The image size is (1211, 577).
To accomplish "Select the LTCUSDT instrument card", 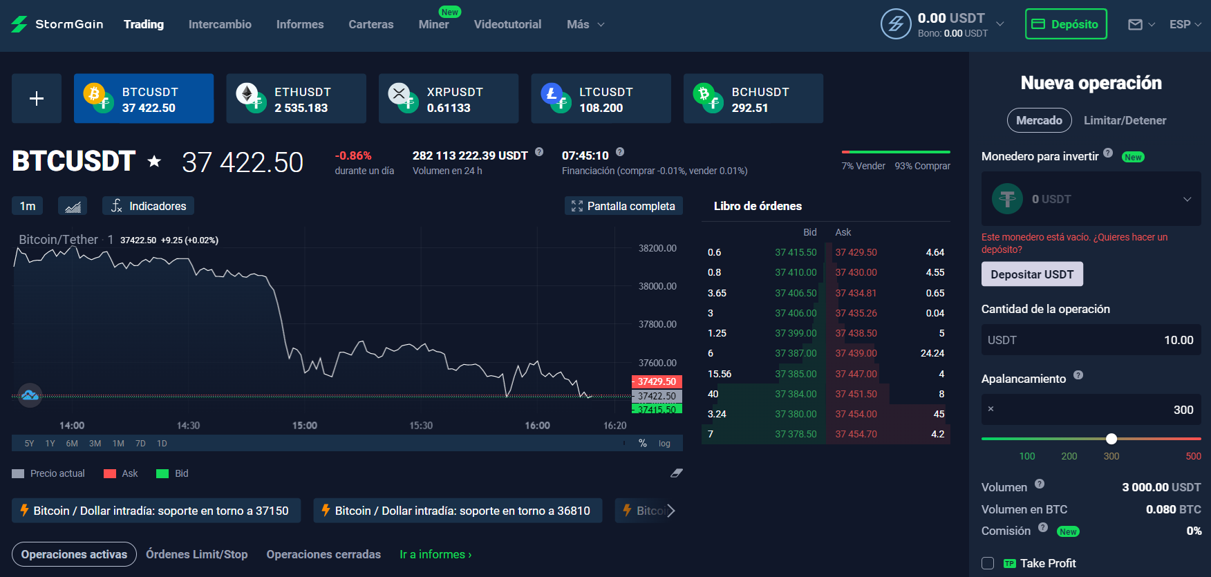I will (x=601, y=99).
